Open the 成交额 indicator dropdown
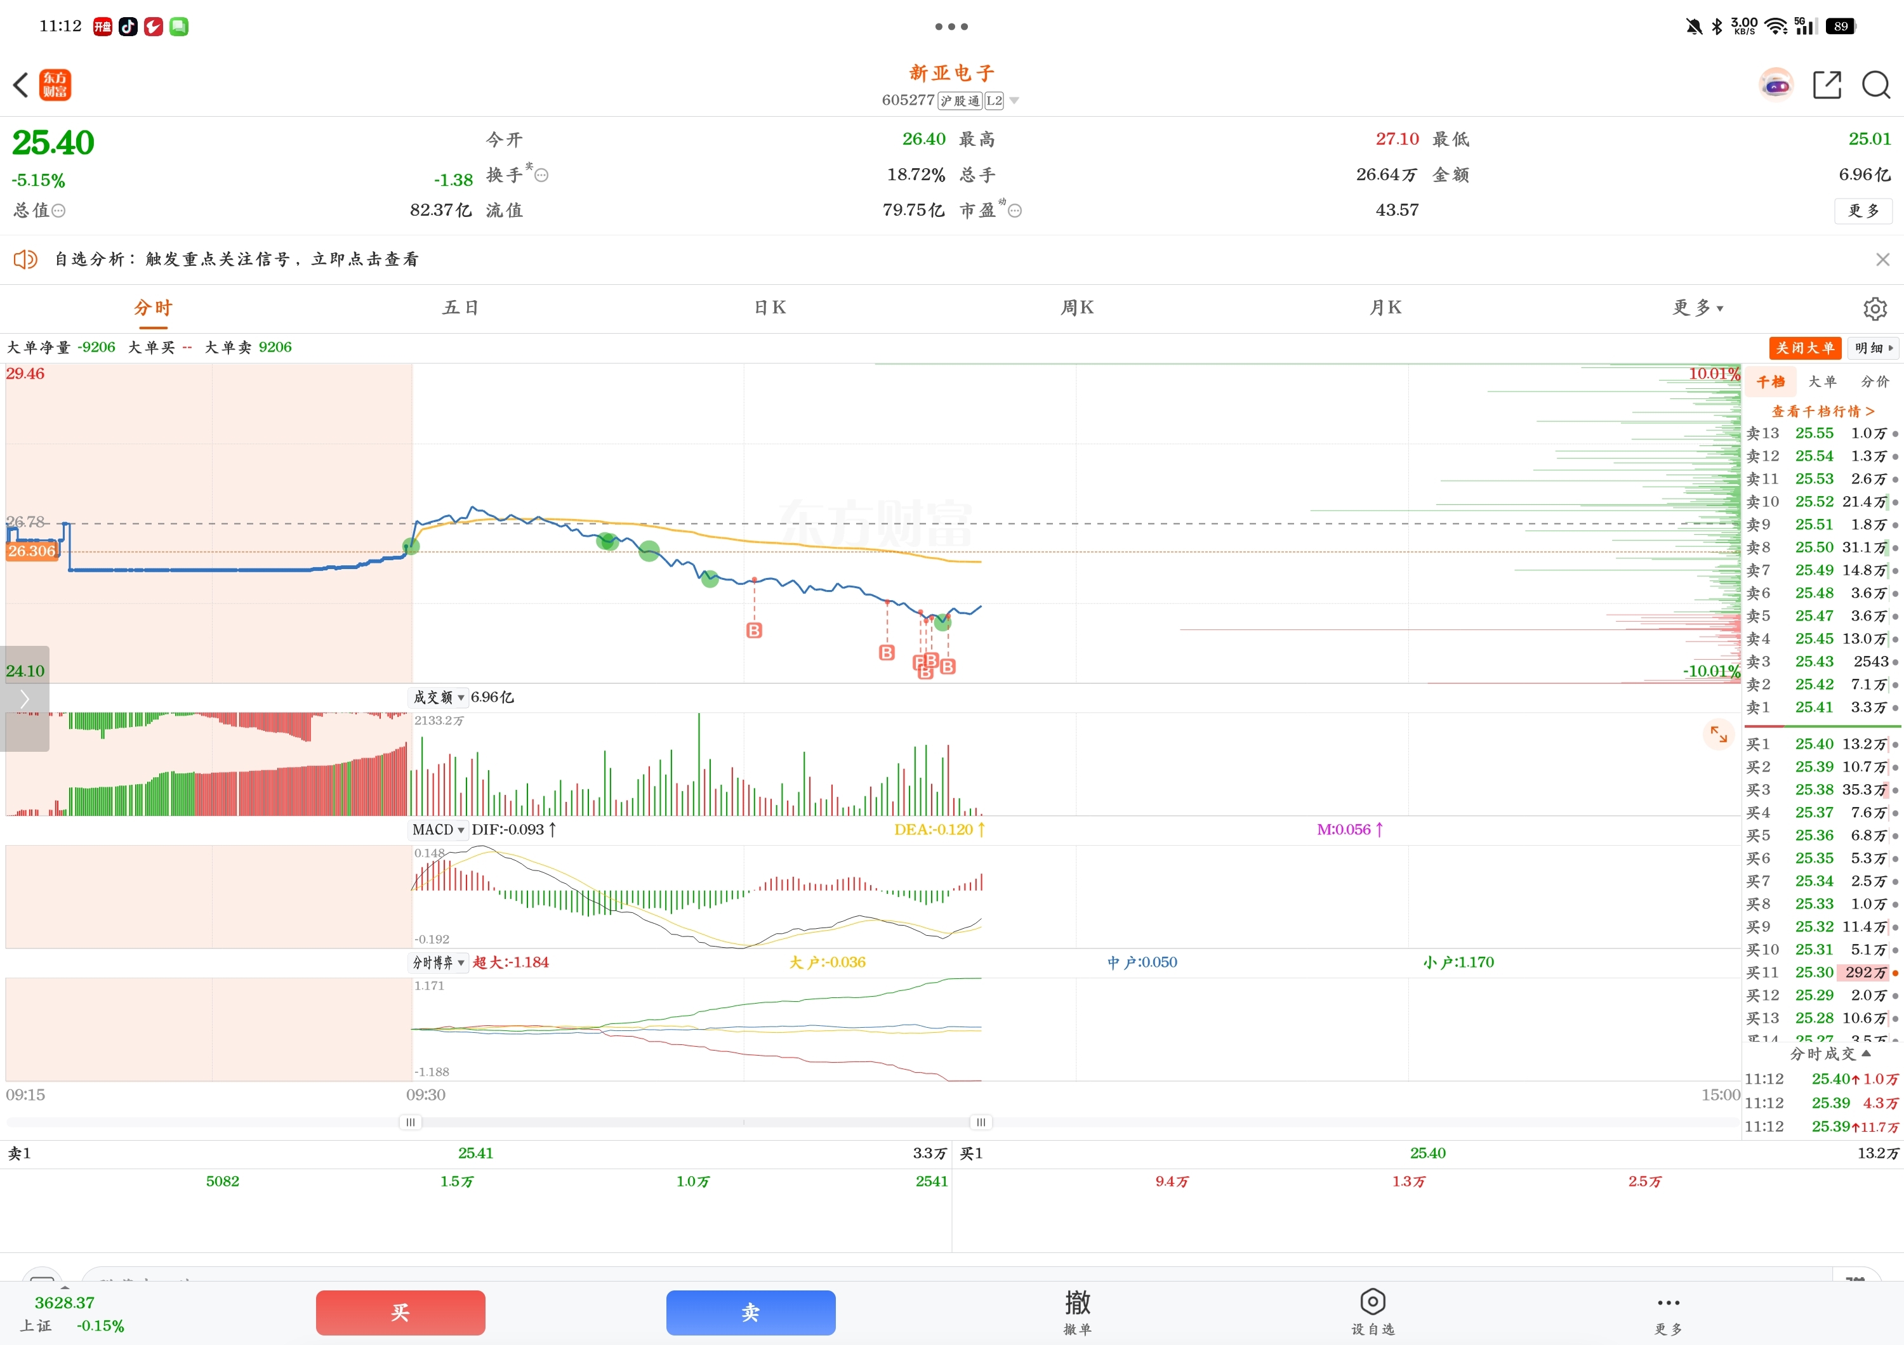This screenshot has width=1904, height=1345. click(439, 698)
